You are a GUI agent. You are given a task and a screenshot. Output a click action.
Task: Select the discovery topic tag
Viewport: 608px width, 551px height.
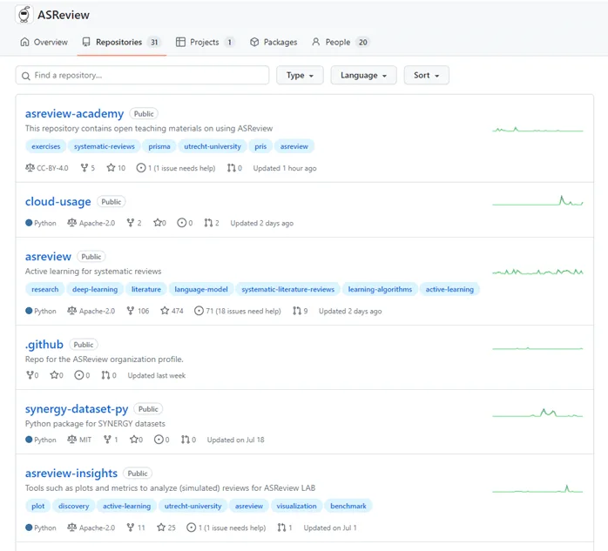(x=74, y=506)
